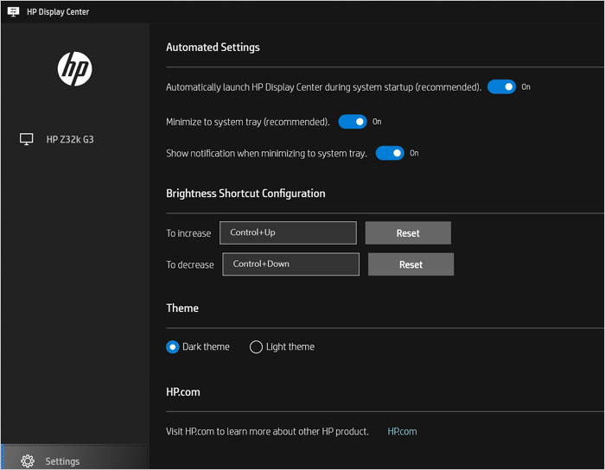Click the 'Light theme' label text
Viewport: 605px width, 470px height.
point(290,347)
